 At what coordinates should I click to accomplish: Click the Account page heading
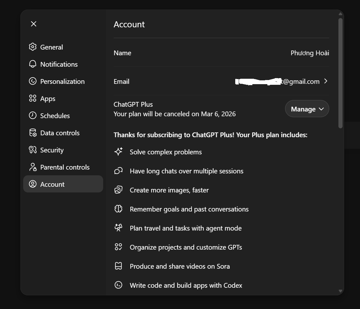point(129,24)
